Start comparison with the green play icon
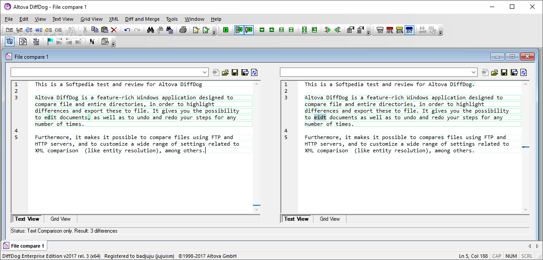543x260 pixels. pos(226,30)
